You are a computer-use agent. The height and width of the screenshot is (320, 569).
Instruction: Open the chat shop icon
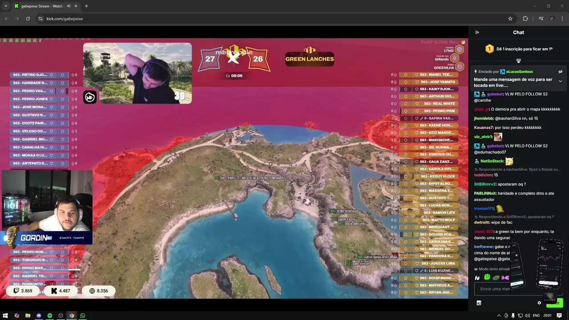(479, 303)
